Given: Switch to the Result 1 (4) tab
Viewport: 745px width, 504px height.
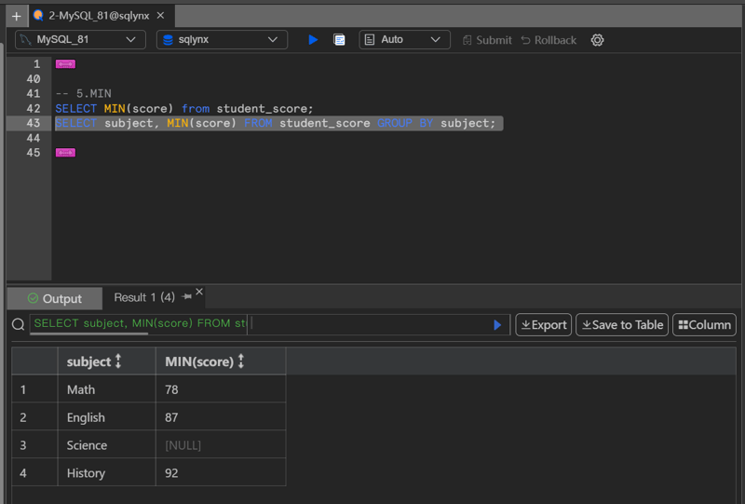Looking at the screenshot, I should (x=144, y=297).
